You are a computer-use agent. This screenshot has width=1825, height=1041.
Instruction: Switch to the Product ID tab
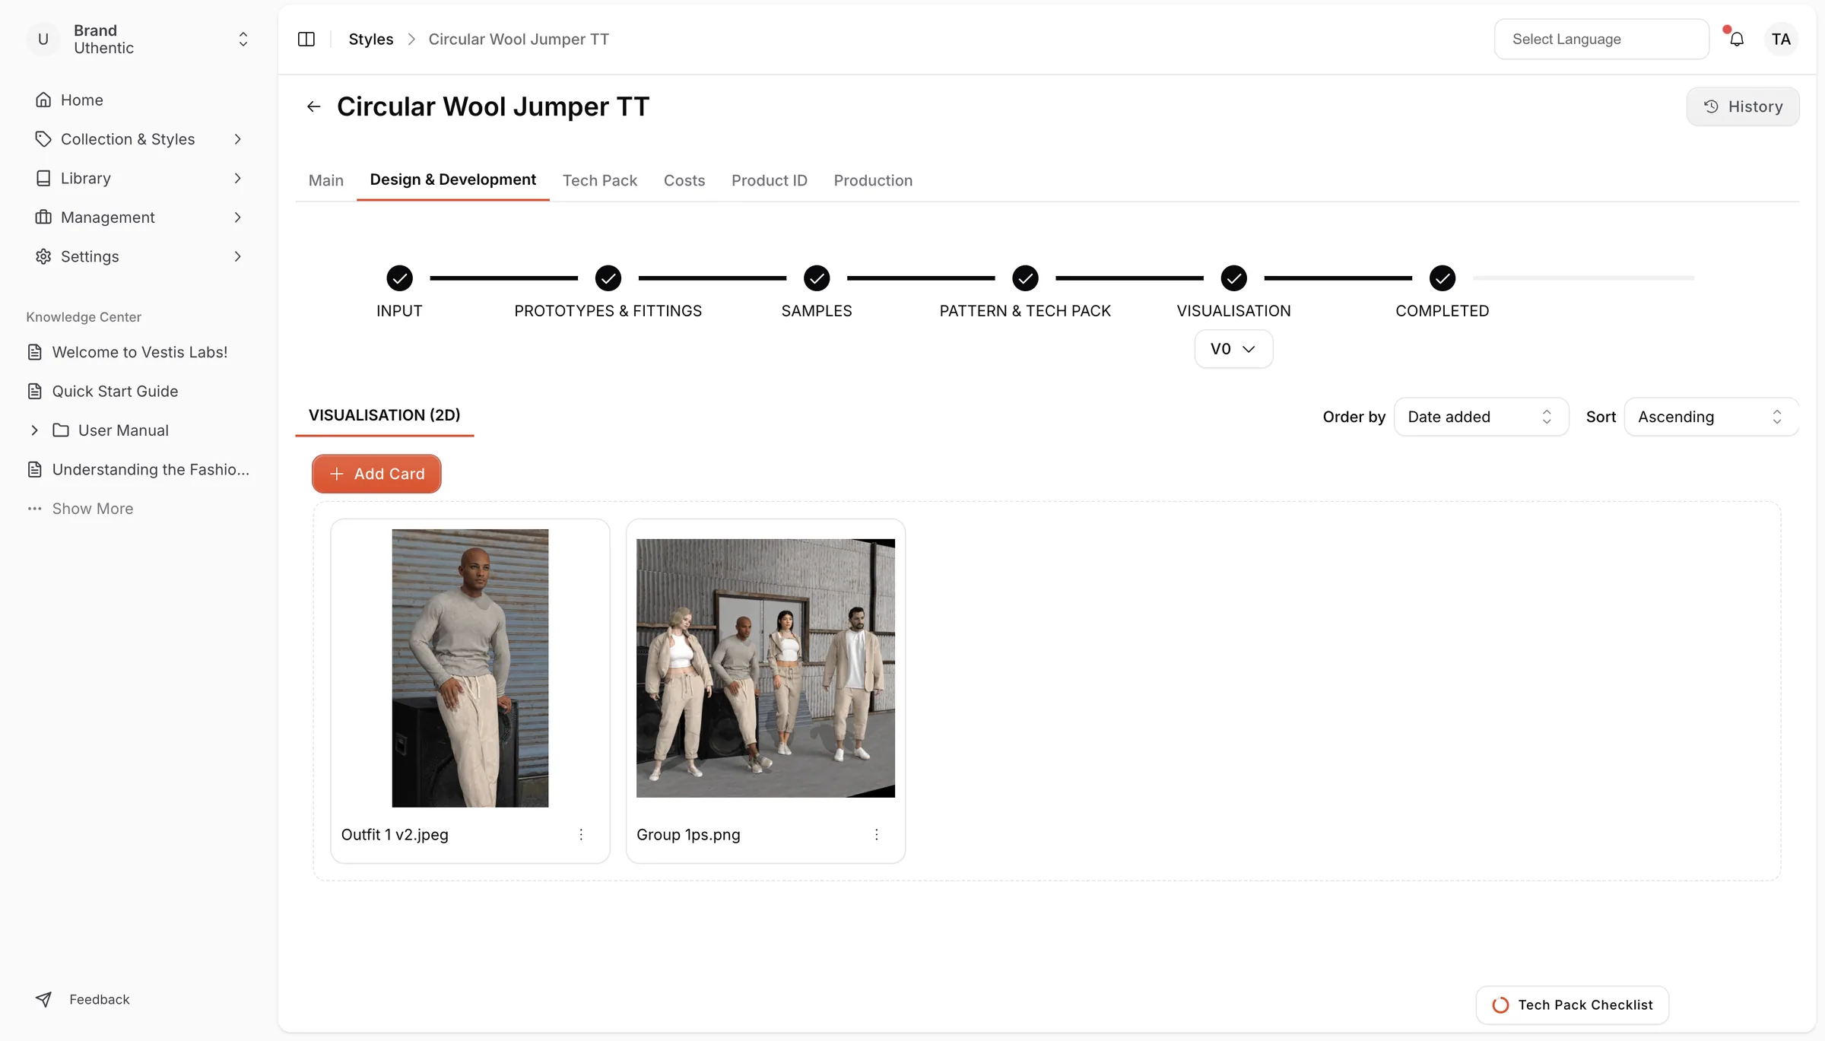pos(770,180)
